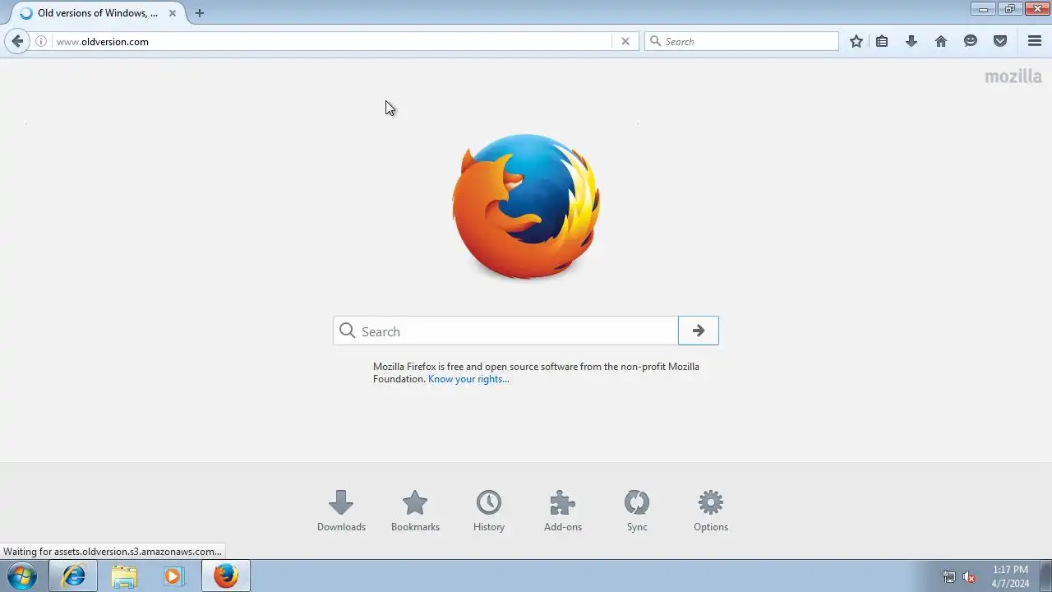This screenshot has width=1052, height=592.
Task: Click the toolbar search magnifier icon
Action: pos(655,41)
